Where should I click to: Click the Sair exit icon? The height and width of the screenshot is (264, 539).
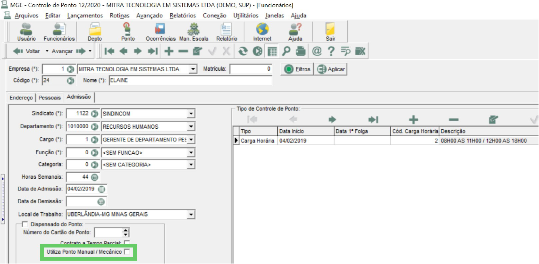point(330,32)
